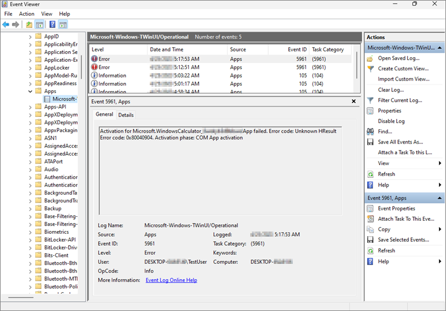This screenshot has width=446, height=311.
Task: Expand the AppLocker tree node
Action: pyautogui.click(x=30, y=68)
